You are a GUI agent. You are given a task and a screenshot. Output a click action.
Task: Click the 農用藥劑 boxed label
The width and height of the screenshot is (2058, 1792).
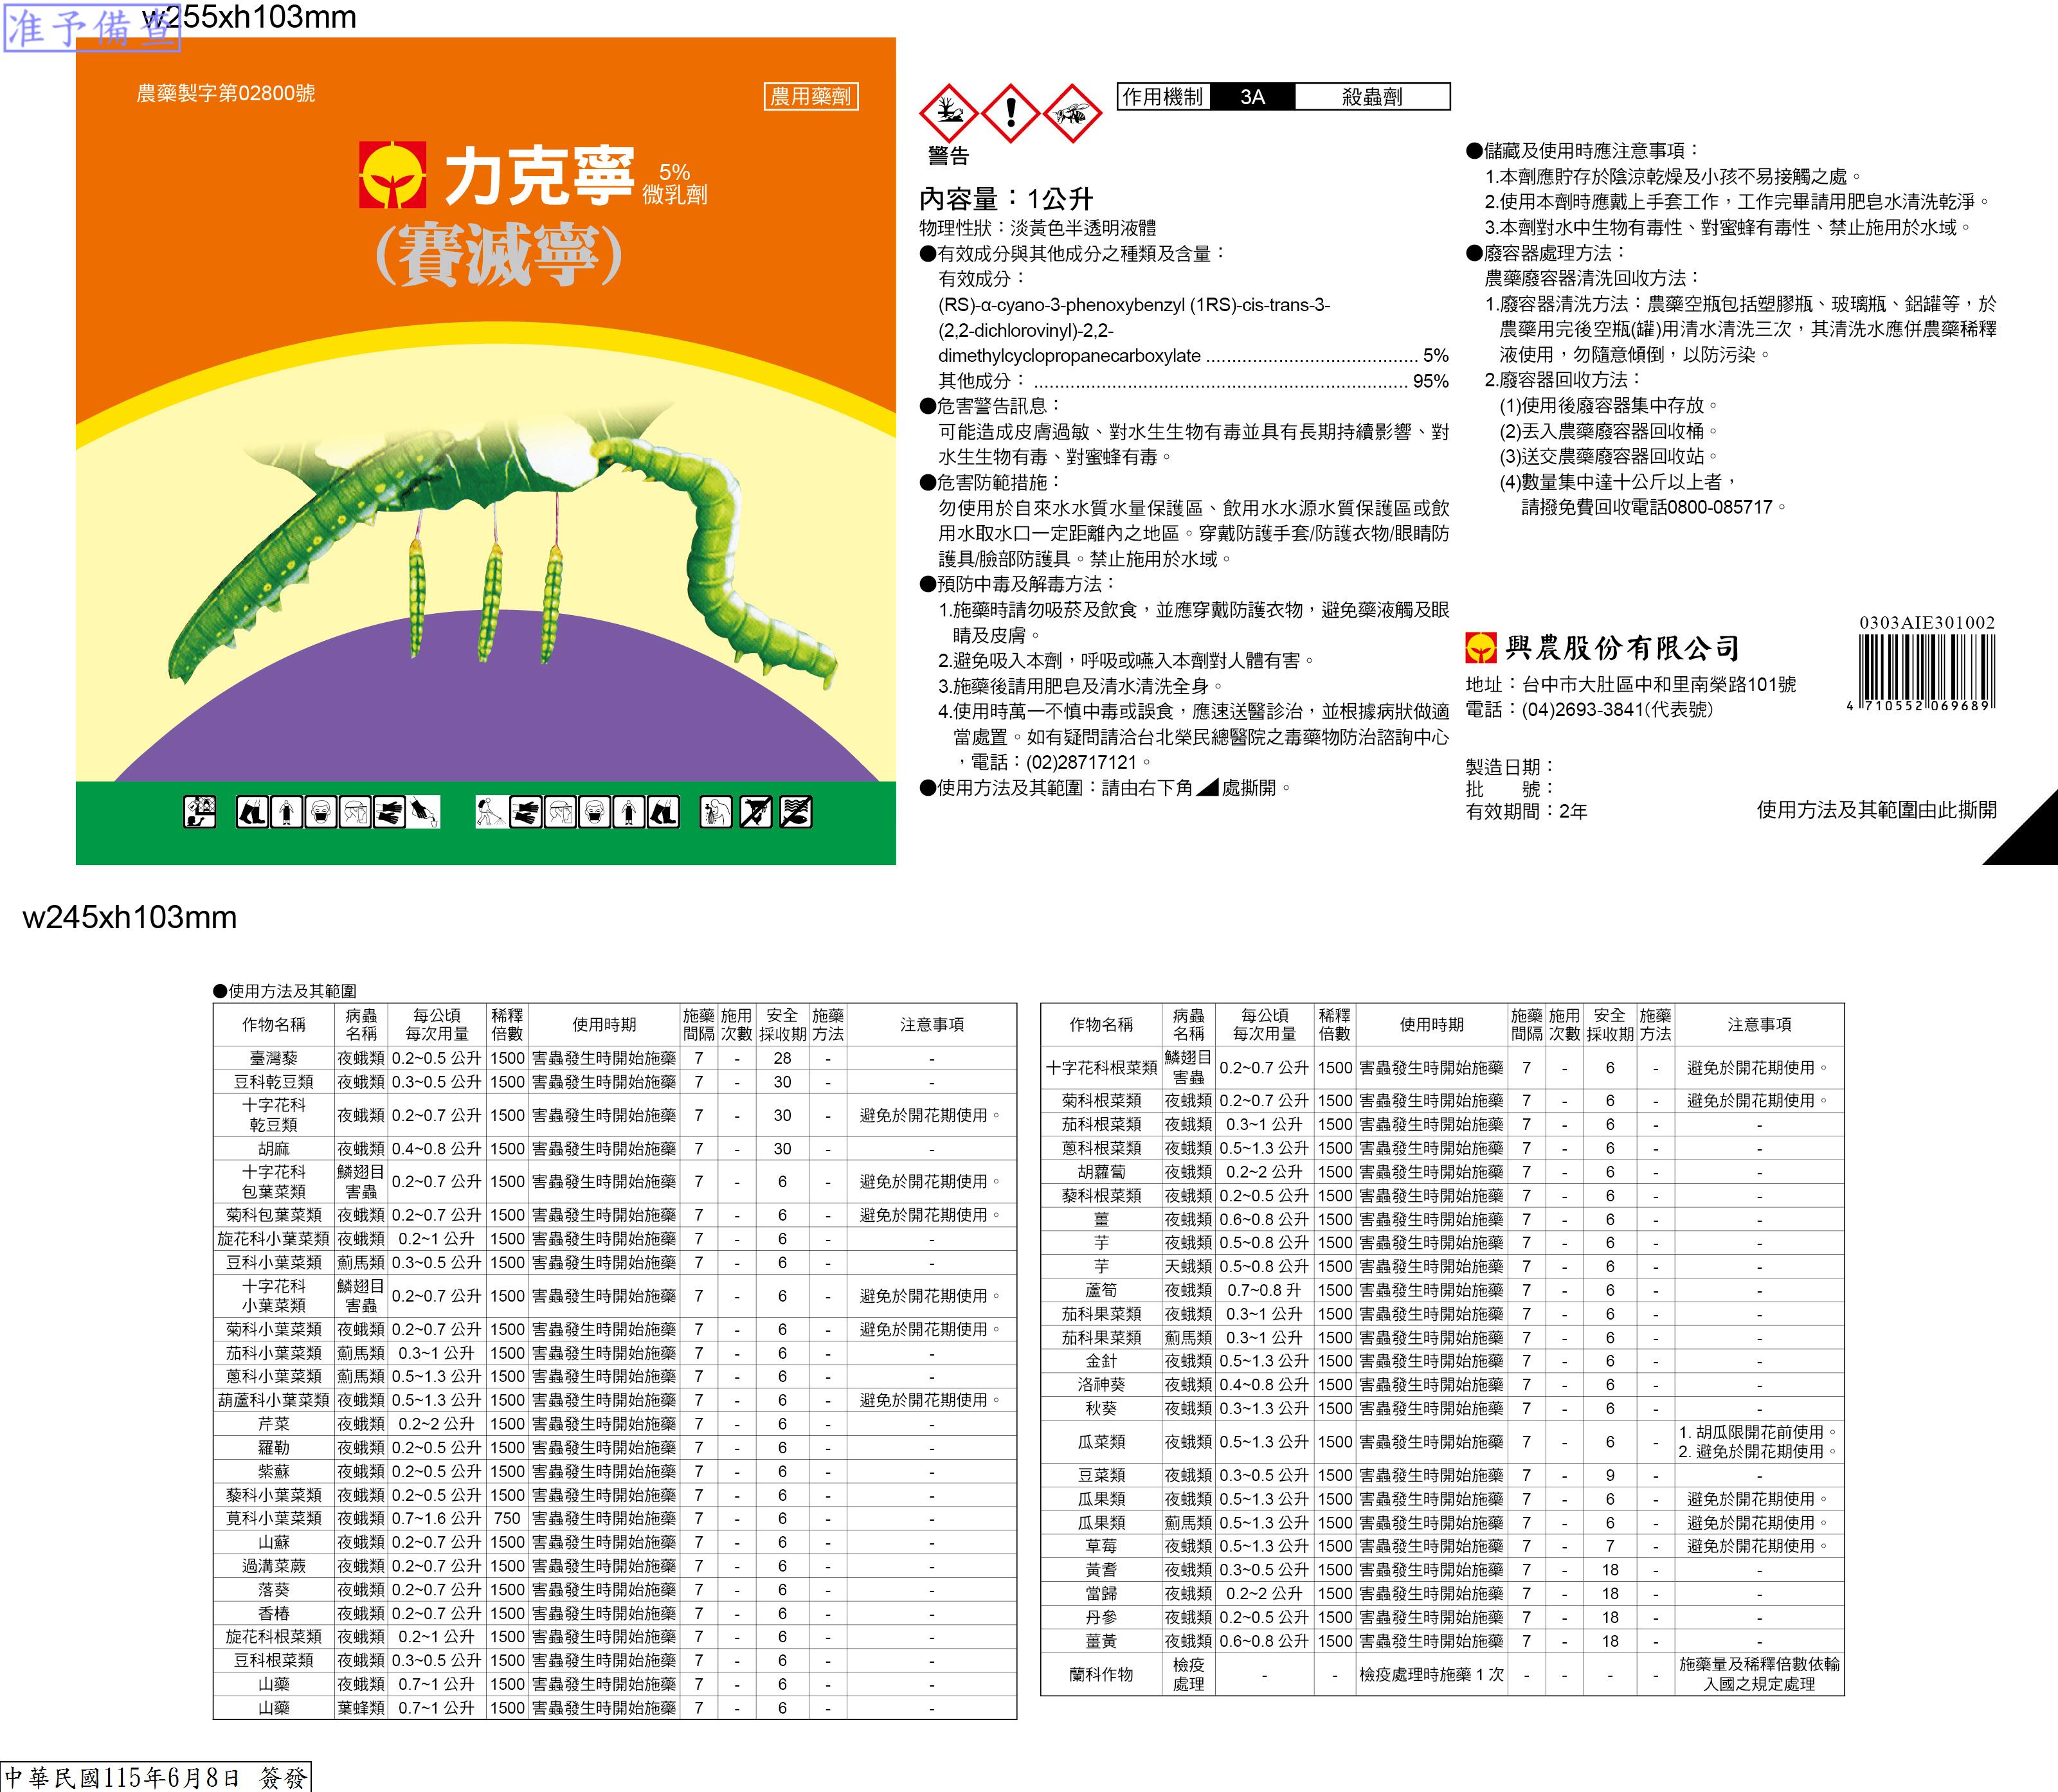(x=811, y=97)
